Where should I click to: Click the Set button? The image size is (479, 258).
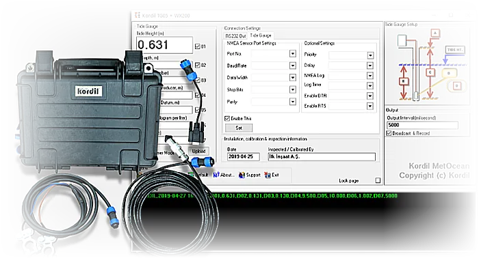(239, 128)
